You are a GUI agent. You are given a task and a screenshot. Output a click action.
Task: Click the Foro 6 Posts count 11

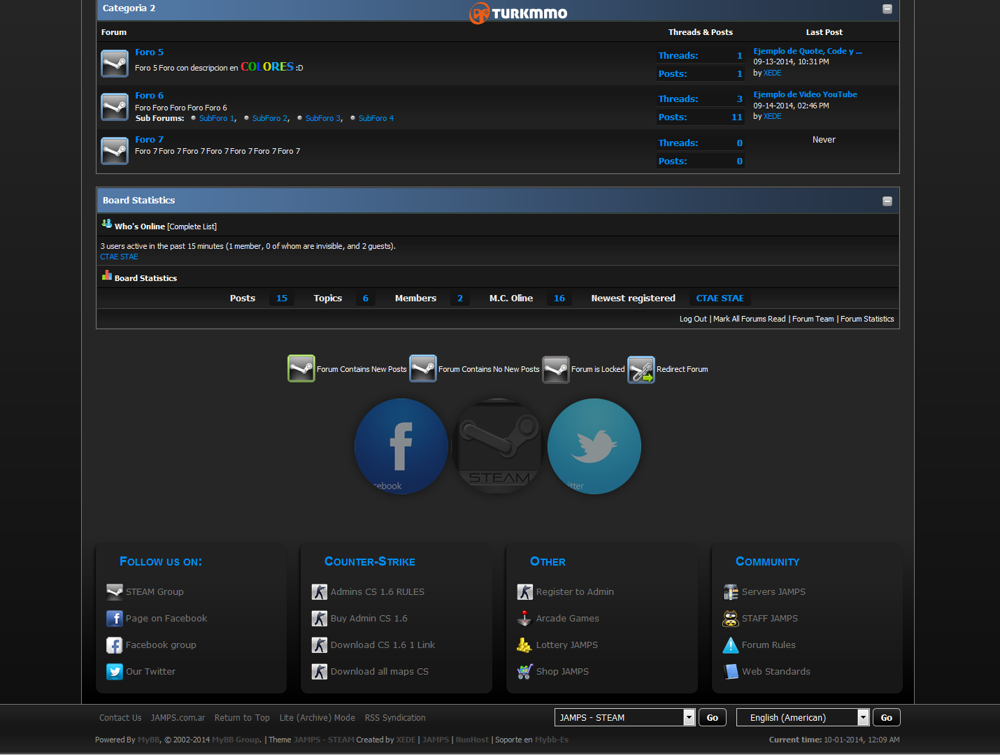point(736,117)
